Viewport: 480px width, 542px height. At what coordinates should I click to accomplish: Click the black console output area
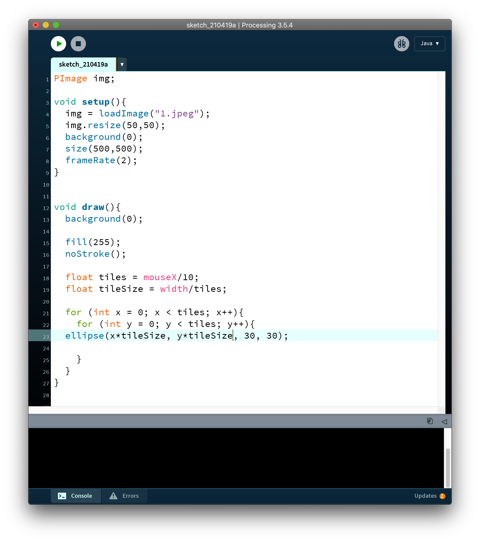click(236, 458)
